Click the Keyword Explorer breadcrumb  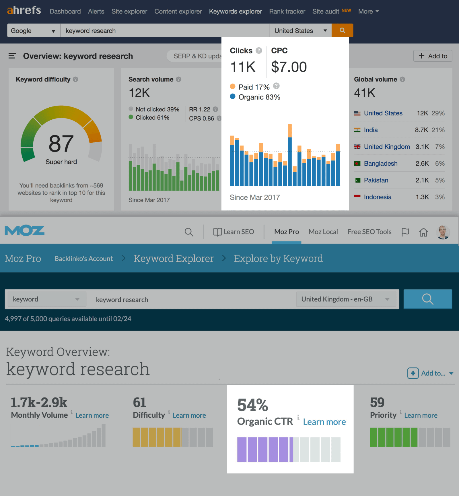(174, 259)
